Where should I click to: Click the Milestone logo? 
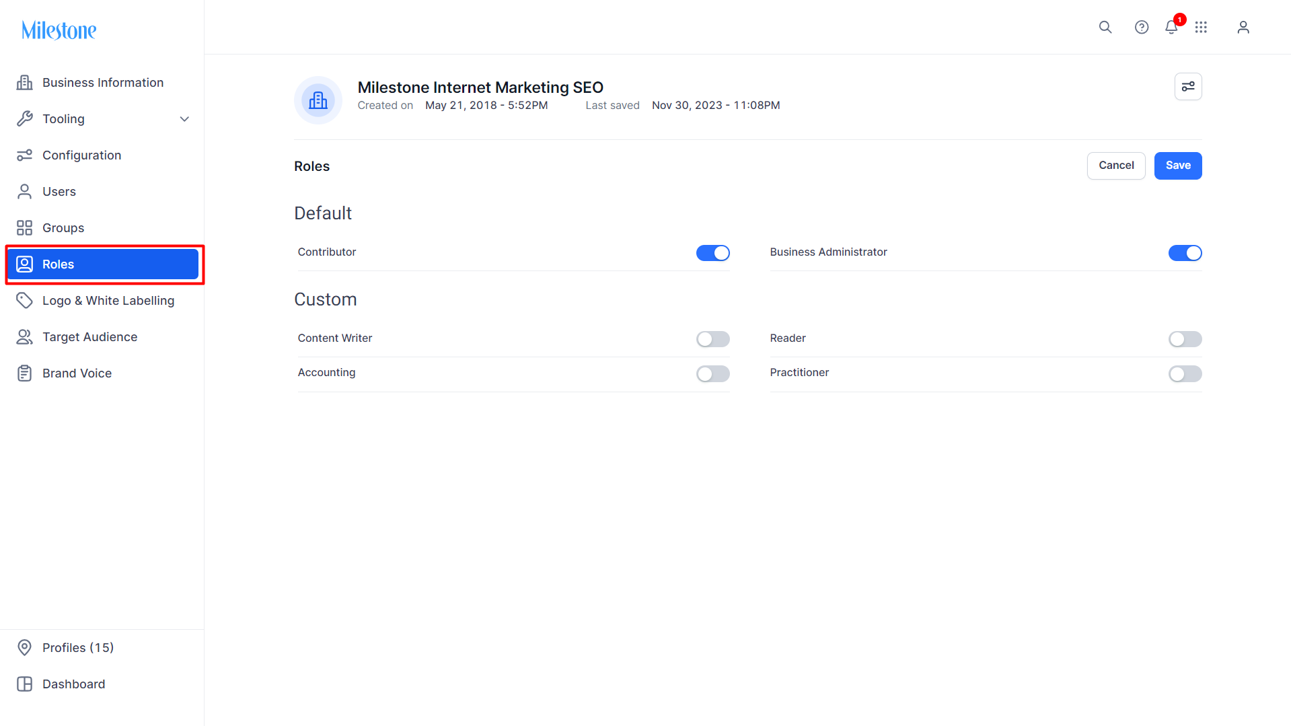59,30
